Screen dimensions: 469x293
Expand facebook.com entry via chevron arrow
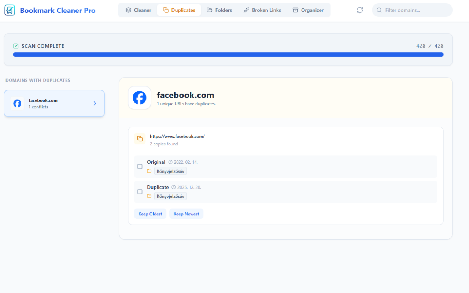pyautogui.click(x=95, y=104)
